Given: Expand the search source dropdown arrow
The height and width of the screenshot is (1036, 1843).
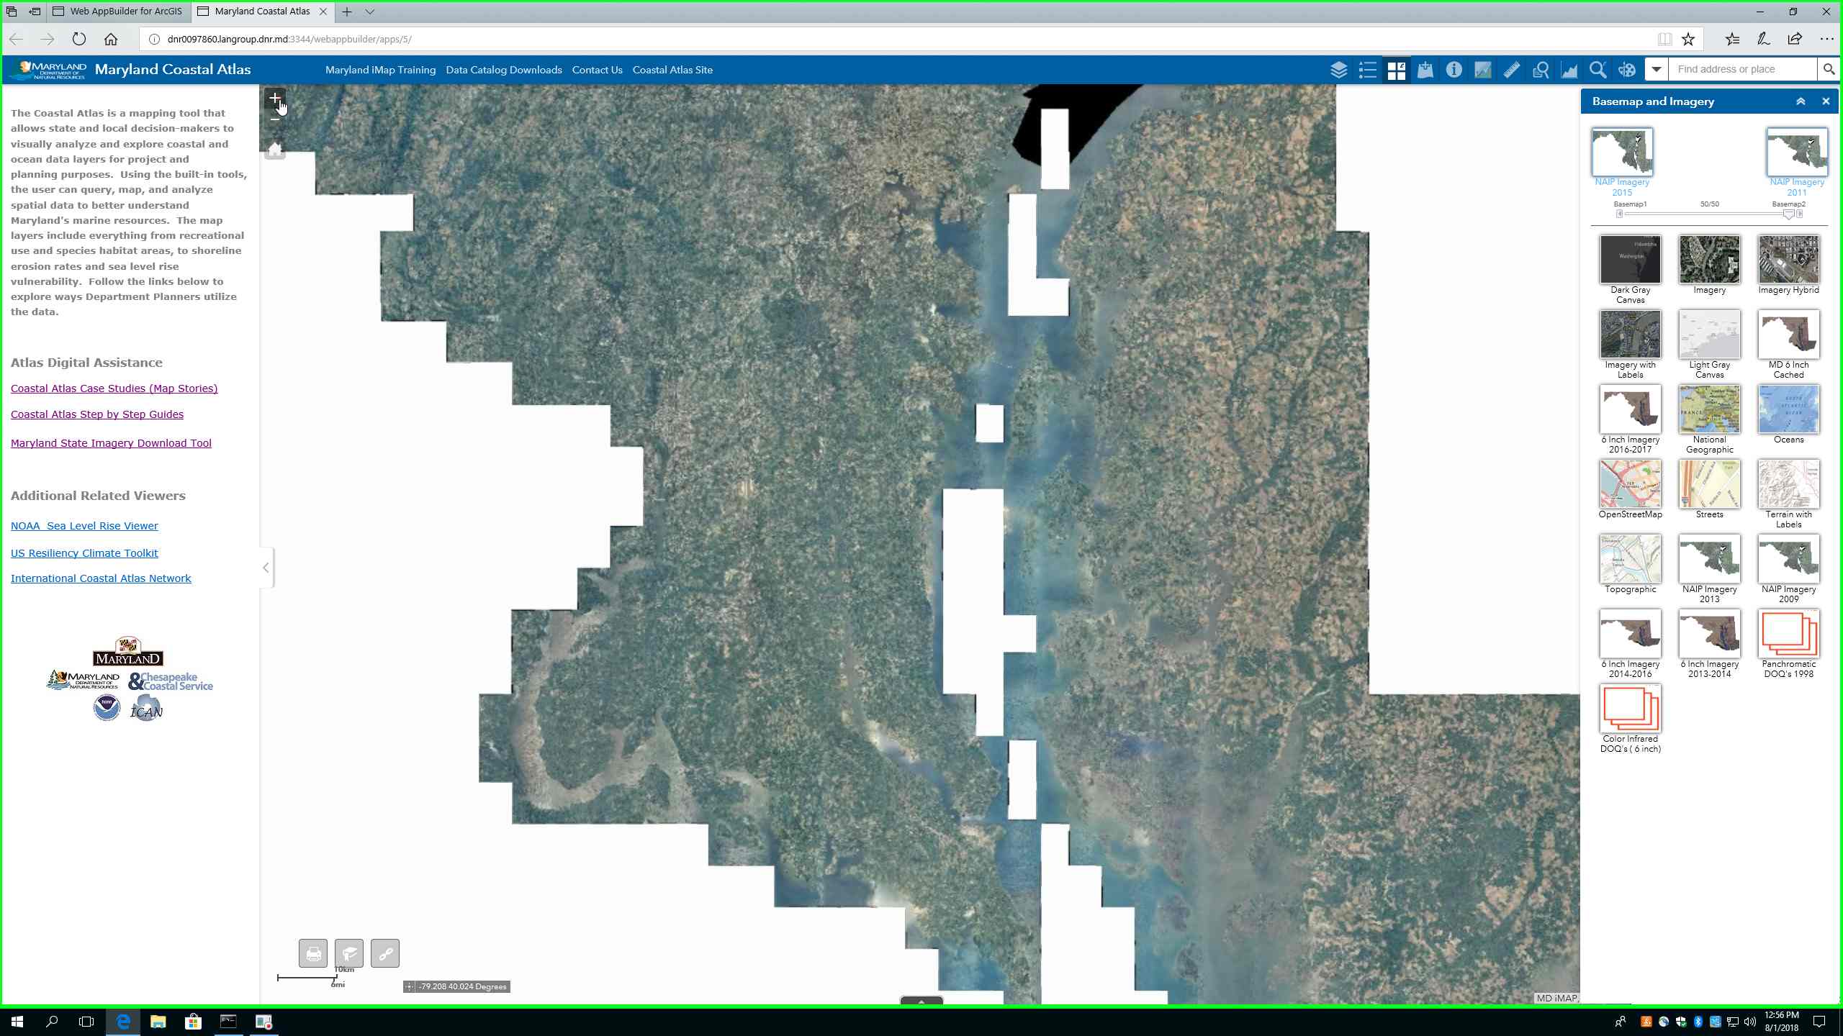Looking at the screenshot, I should [1657, 70].
